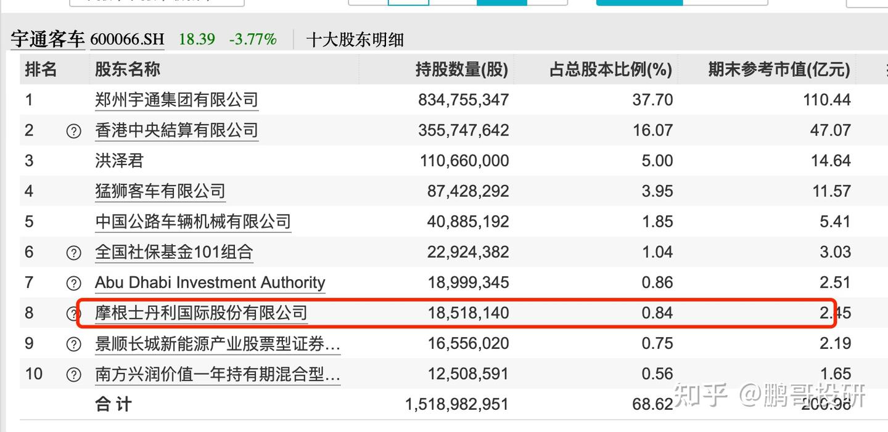Click the help icon beside 香港中央結算有限公司
Screen dimensions: 888x432
tap(73, 131)
